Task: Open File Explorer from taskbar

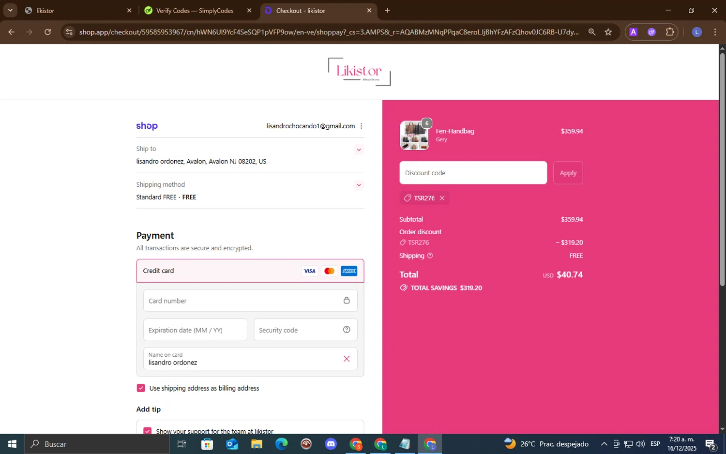Action: 257,444
